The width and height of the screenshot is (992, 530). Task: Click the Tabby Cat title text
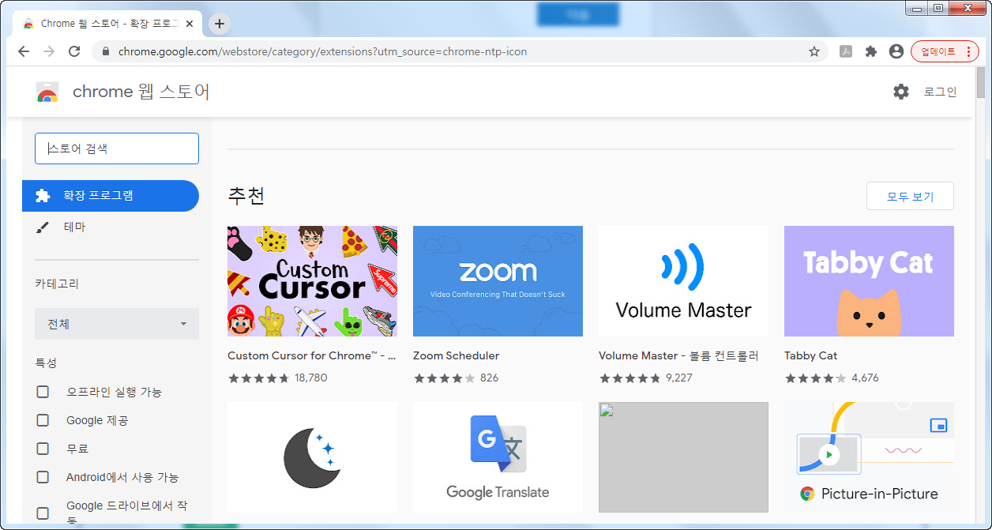(x=811, y=355)
